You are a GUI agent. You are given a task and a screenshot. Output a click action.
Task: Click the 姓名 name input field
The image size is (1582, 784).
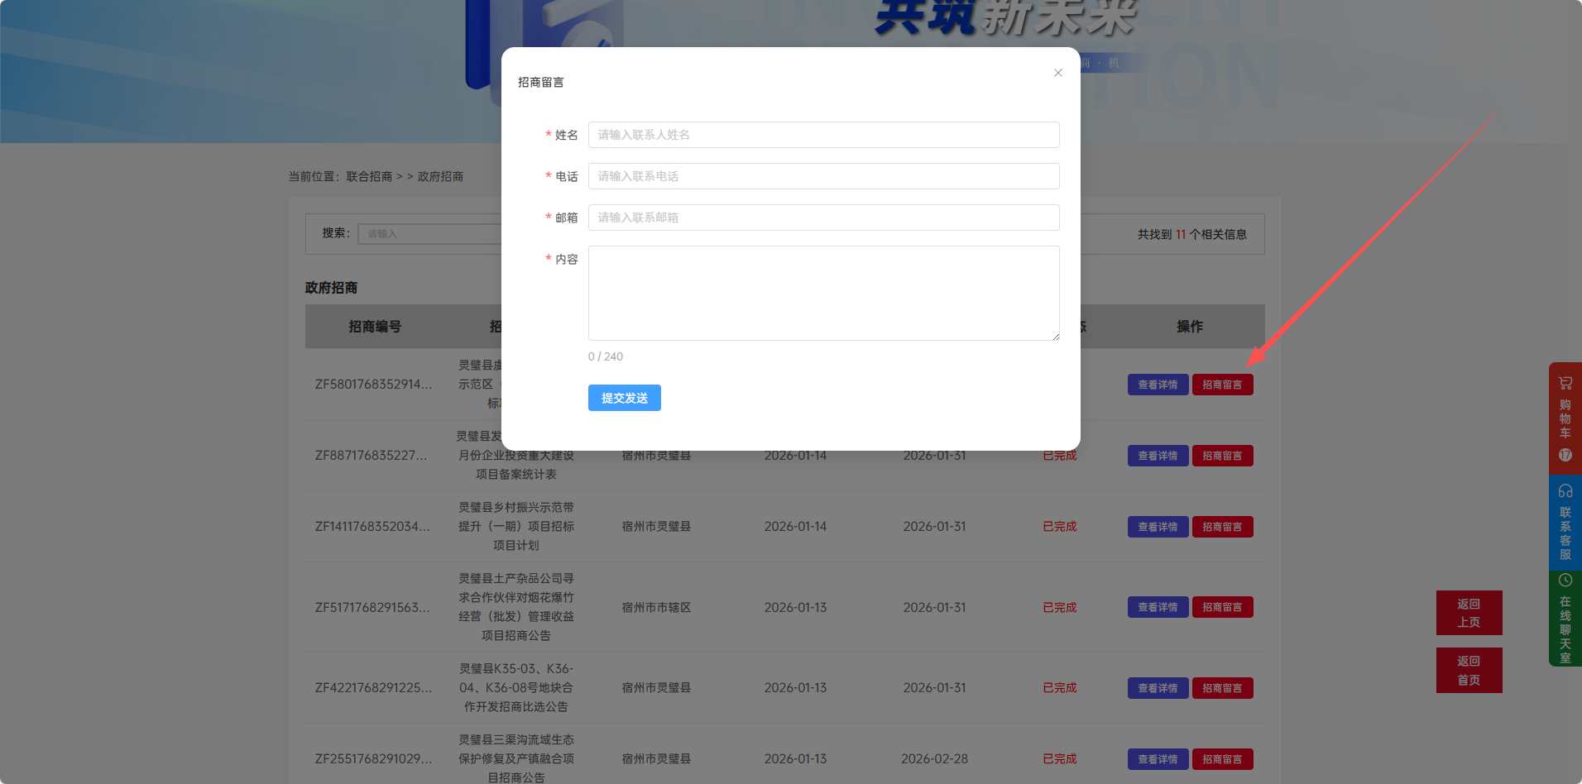823,135
